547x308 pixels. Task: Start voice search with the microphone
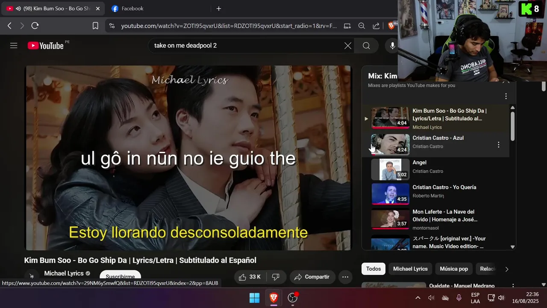tap(392, 46)
